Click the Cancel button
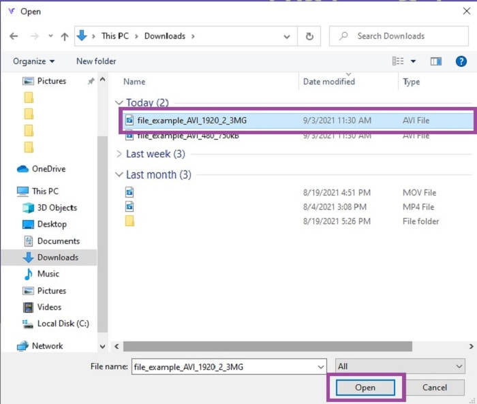477x404 pixels. [435, 388]
